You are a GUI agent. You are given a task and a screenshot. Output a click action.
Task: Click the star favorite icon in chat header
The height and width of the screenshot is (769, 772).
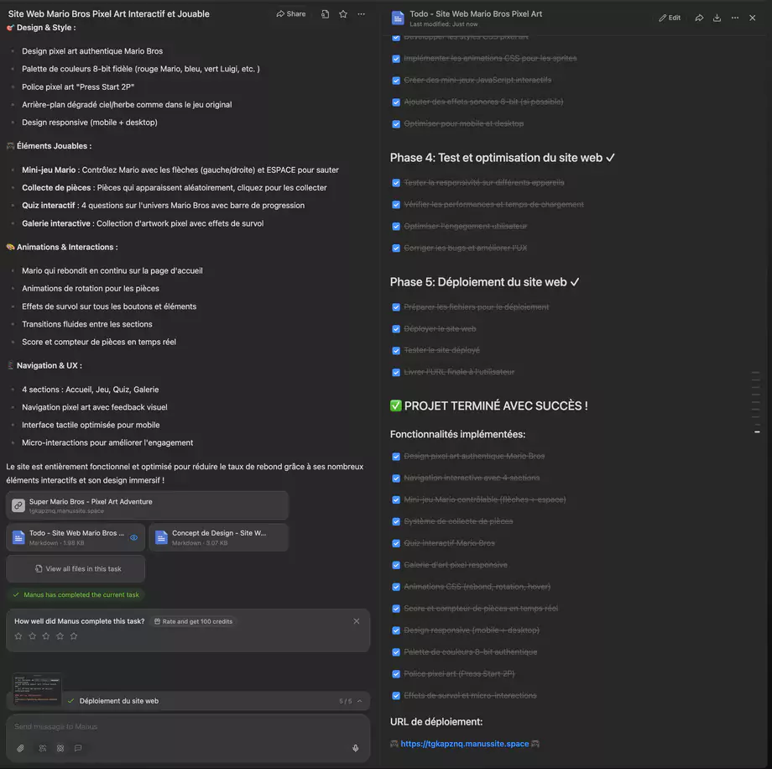point(343,14)
